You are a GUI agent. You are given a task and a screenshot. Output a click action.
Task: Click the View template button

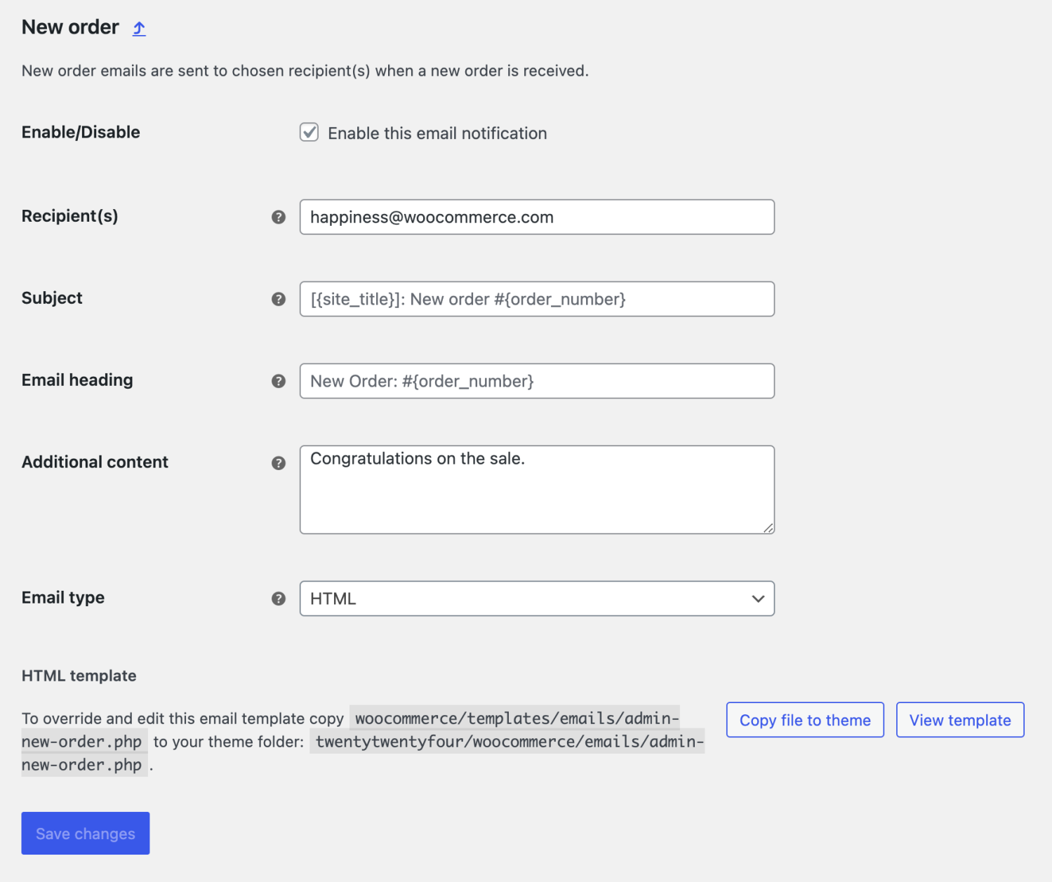tap(959, 719)
